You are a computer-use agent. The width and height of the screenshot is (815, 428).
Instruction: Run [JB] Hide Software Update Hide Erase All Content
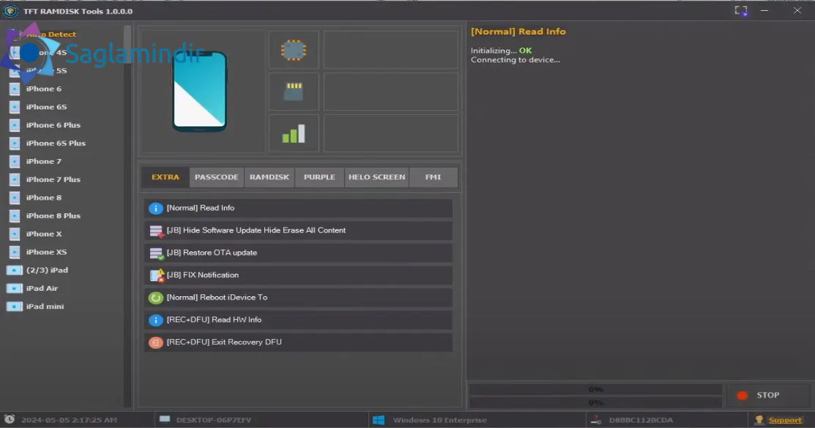pyautogui.click(x=298, y=231)
